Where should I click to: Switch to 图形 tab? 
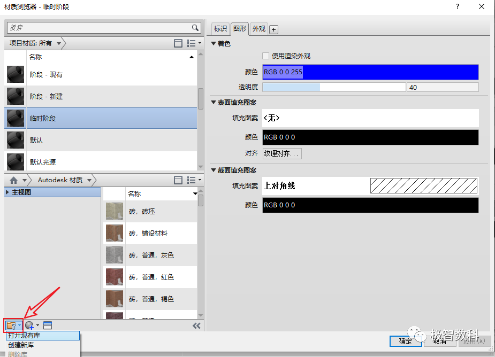coord(240,29)
